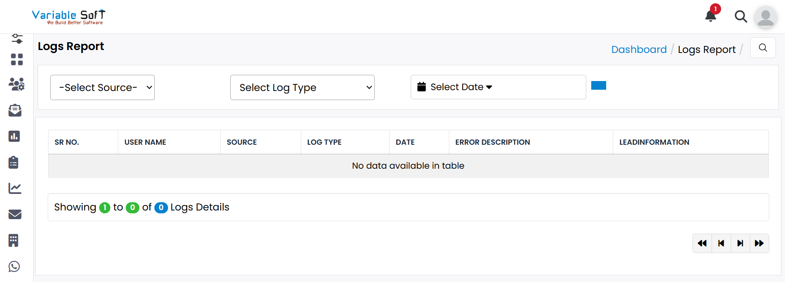The height and width of the screenshot is (282, 785).
Task: Click the search button beside breadcrumb
Action: (763, 48)
